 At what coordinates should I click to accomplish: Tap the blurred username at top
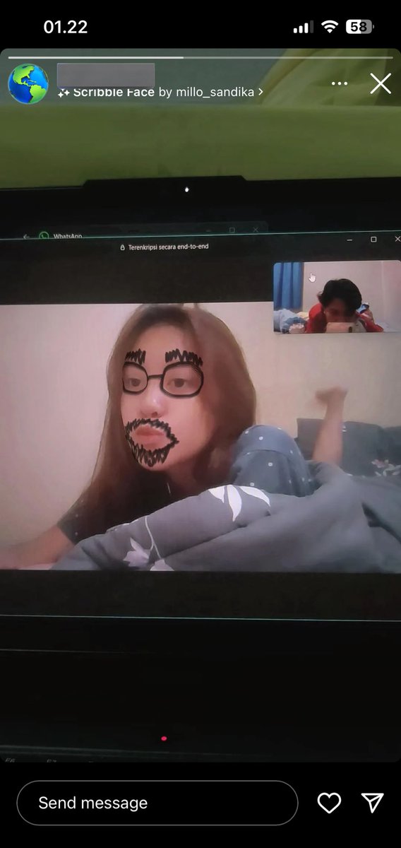click(106, 74)
